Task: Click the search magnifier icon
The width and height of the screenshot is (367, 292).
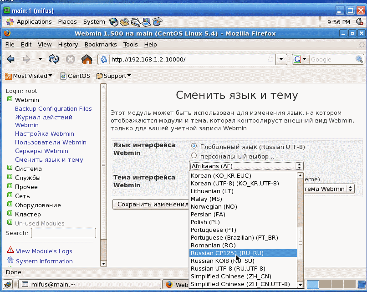Action: coord(359,59)
